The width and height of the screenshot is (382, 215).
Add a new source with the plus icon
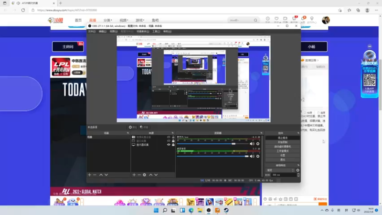pyautogui.click(x=134, y=175)
